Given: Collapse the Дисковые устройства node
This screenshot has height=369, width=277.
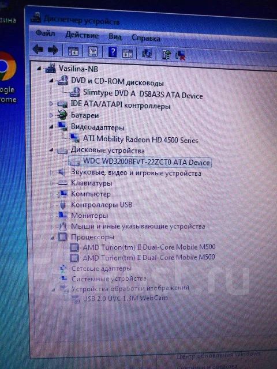Looking at the screenshot, I should pyautogui.click(x=51, y=150).
